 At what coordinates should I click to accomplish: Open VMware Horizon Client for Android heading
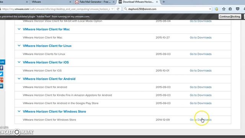[49, 79]
